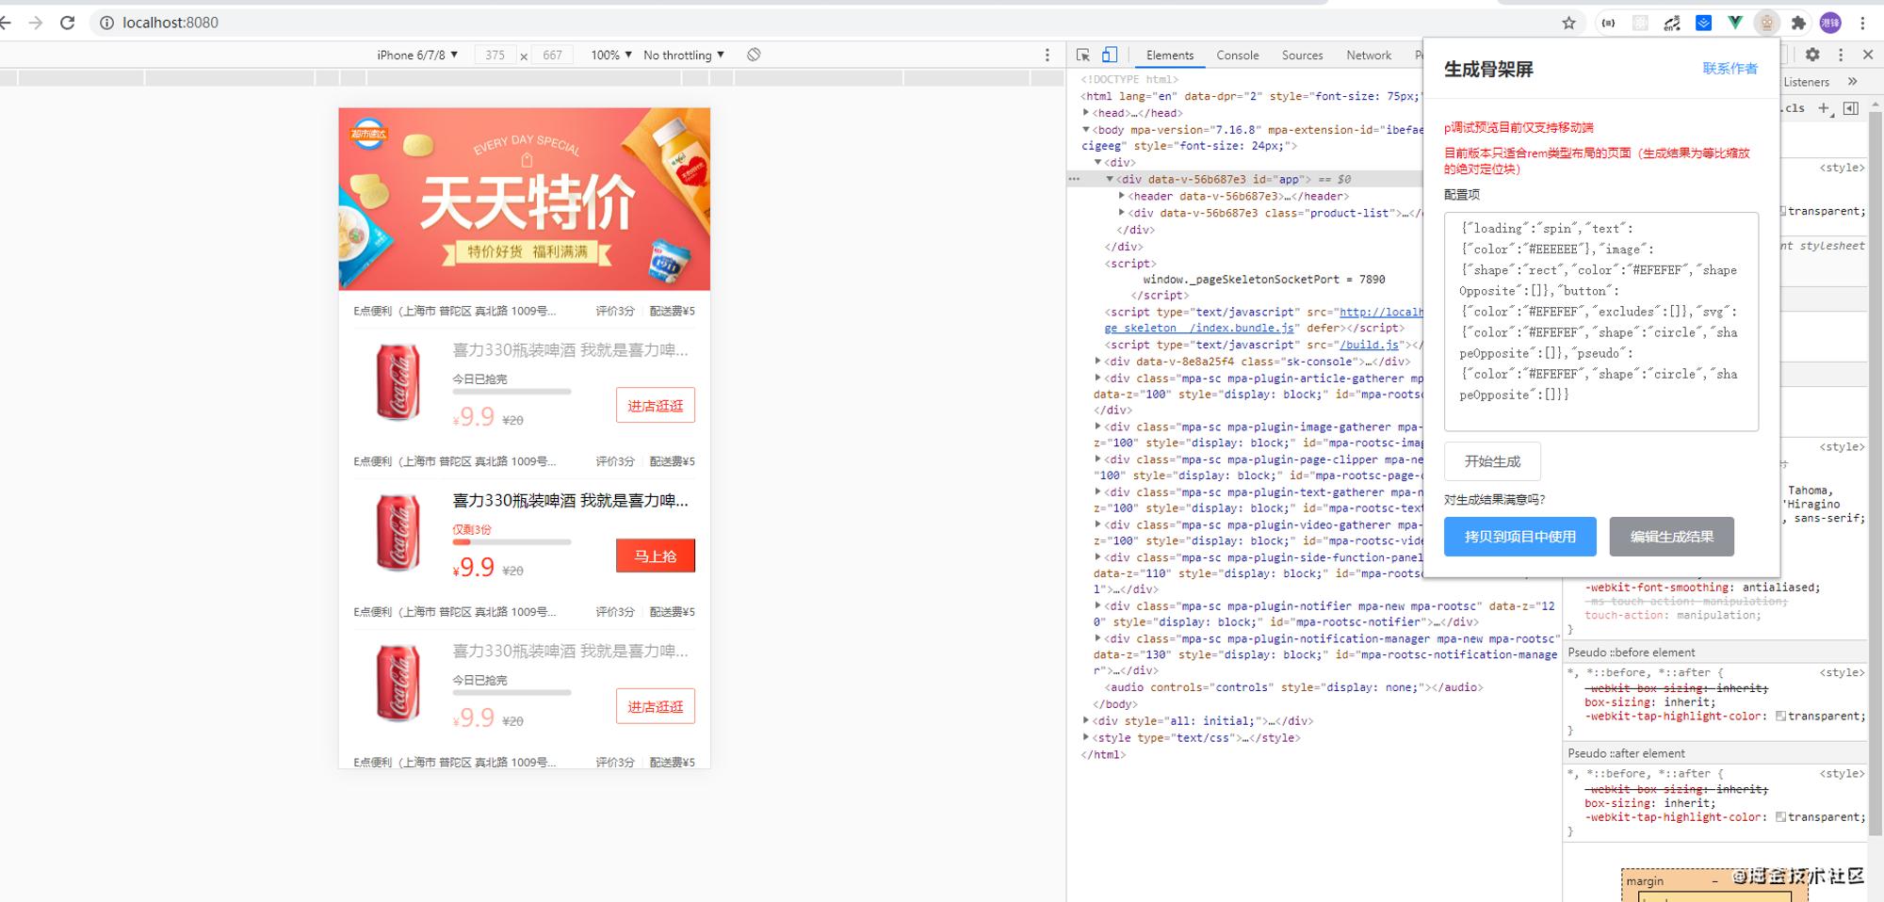Toggle the computed styles sidebar icon
1884x902 pixels.
[x=1850, y=108]
